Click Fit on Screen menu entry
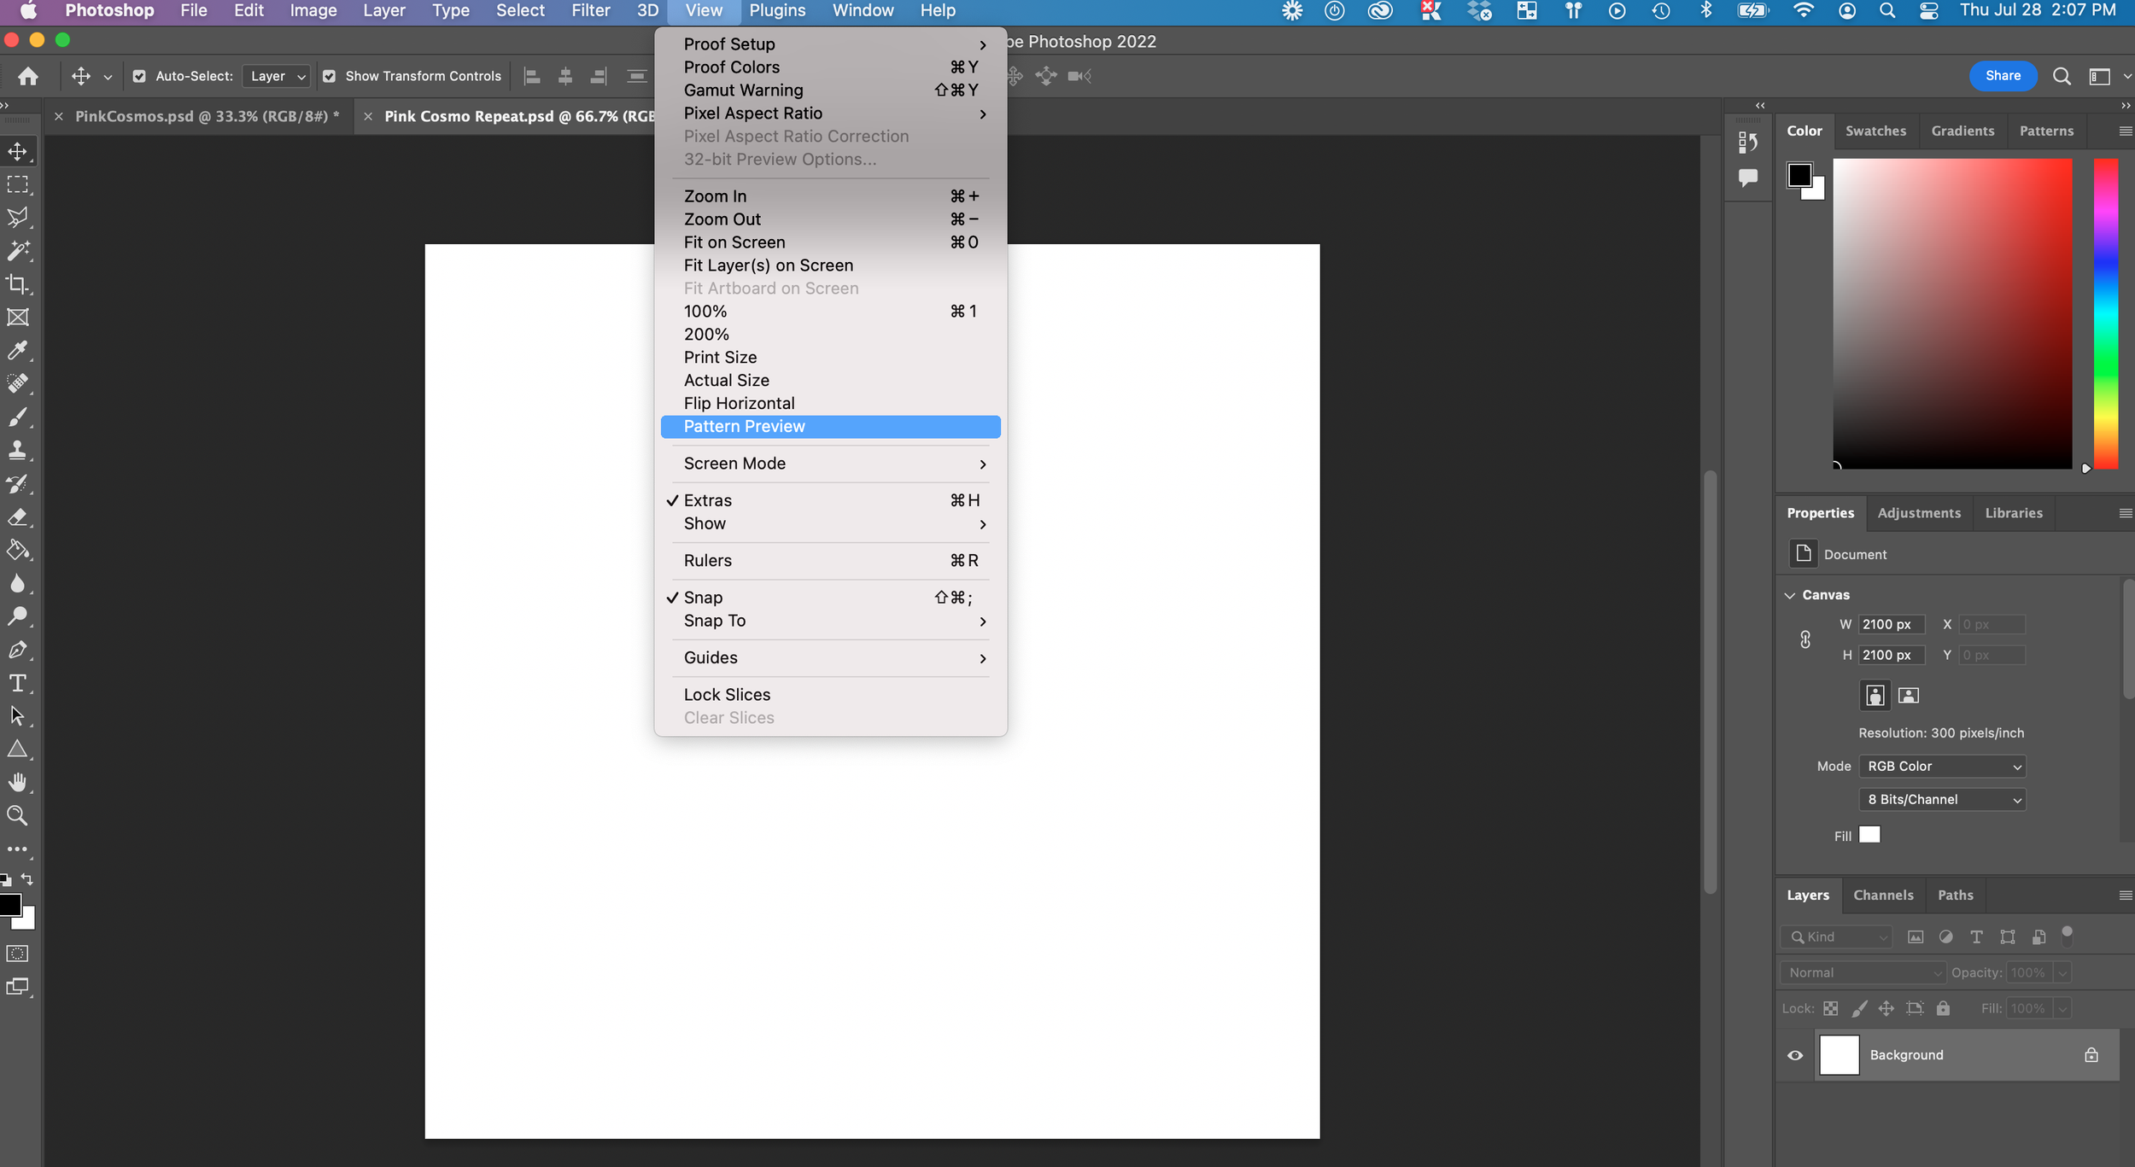2135x1167 pixels. click(x=734, y=242)
